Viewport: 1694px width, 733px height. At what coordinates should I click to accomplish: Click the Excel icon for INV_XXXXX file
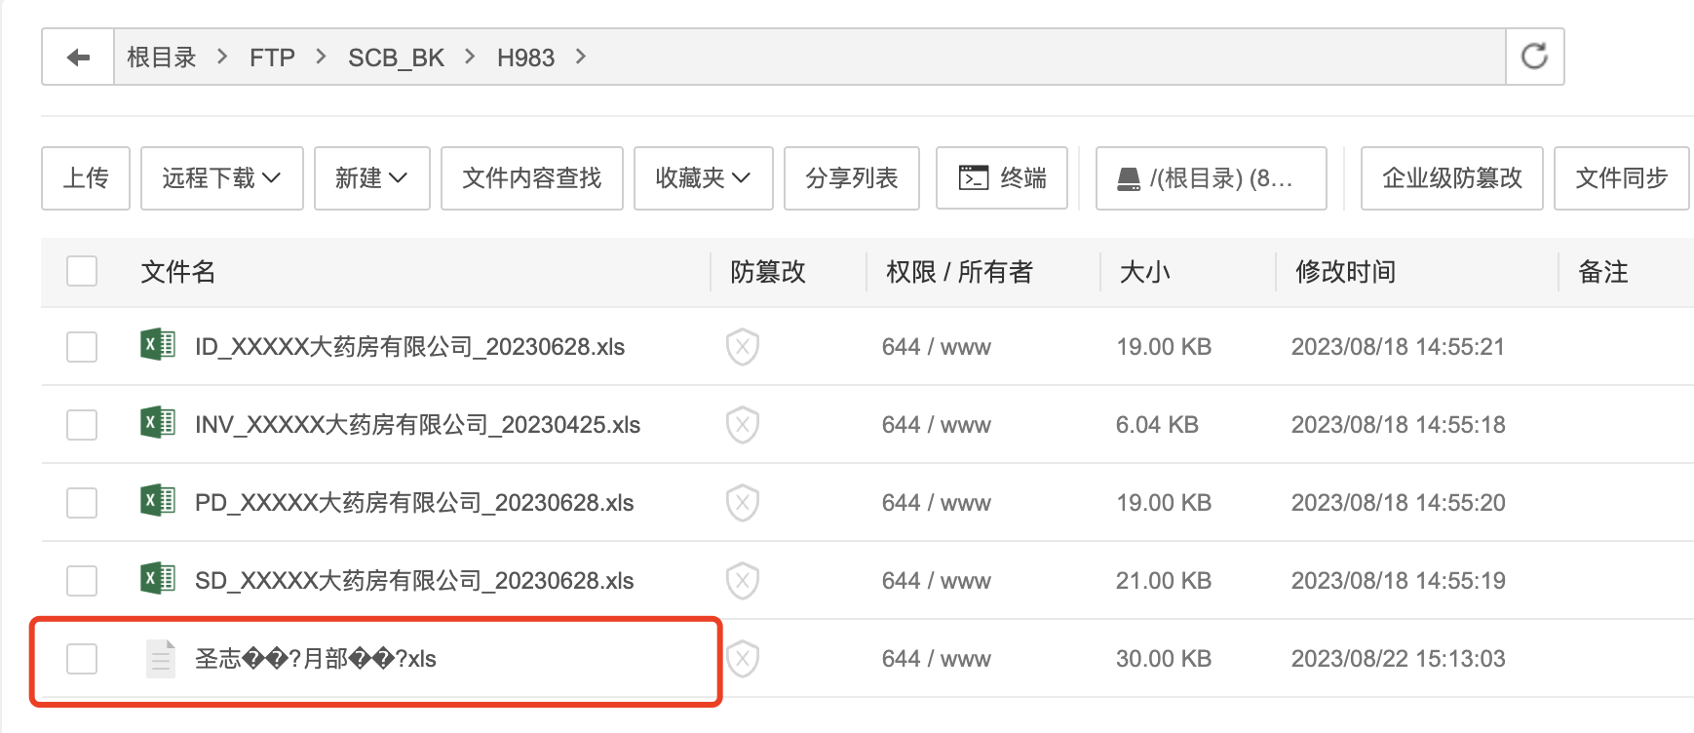(158, 423)
